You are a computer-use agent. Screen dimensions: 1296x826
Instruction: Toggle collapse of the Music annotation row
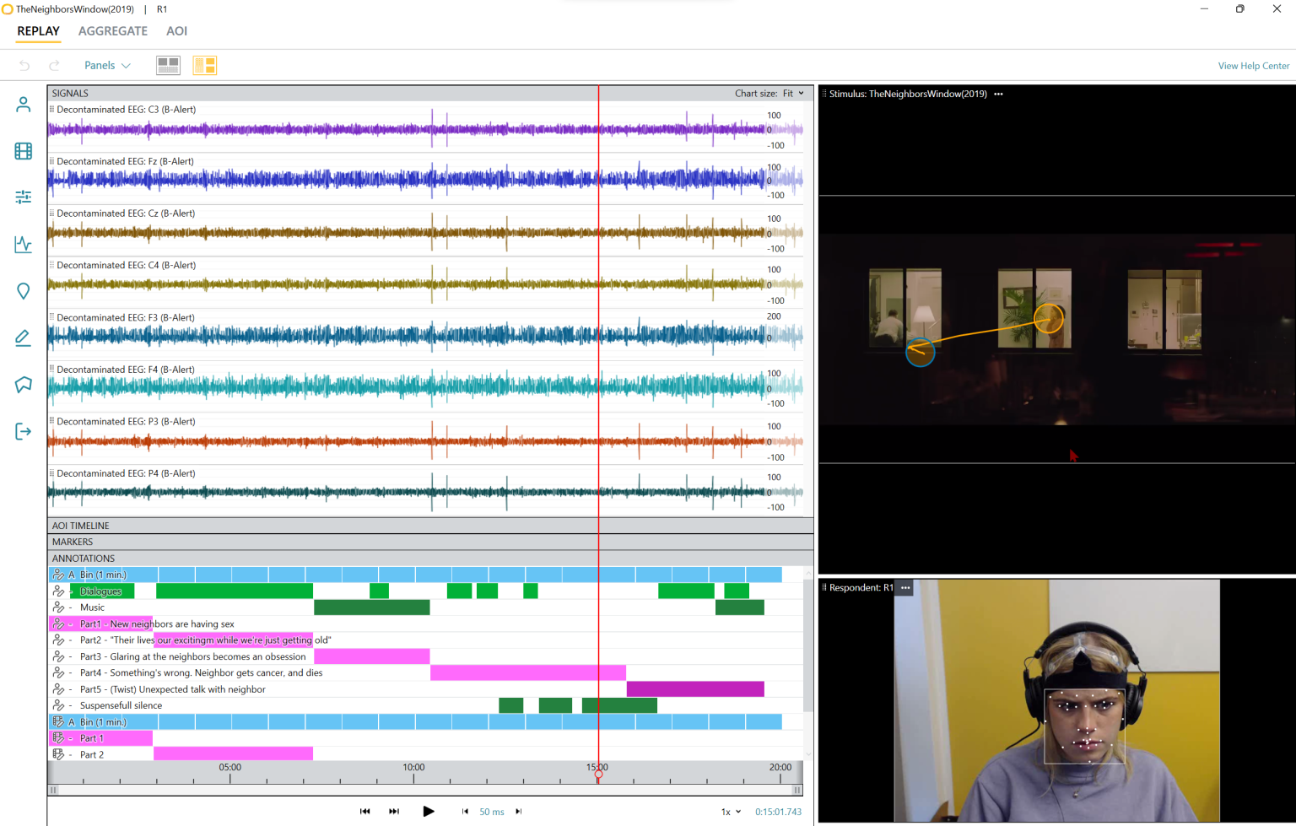point(71,607)
